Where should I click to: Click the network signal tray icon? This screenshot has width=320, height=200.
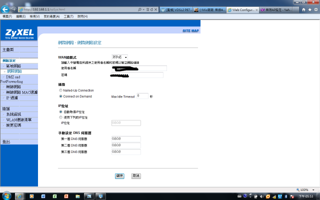point(274,196)
